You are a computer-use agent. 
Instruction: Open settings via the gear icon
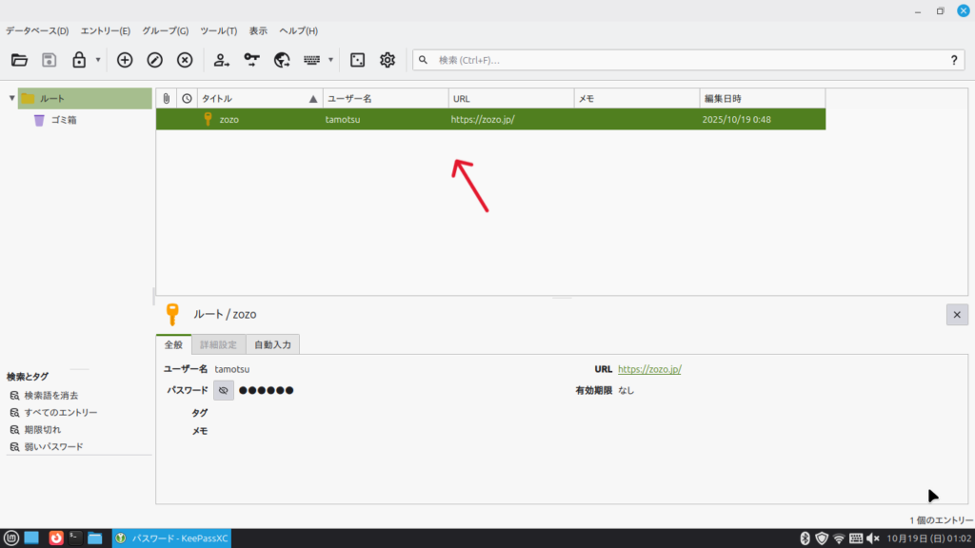[x=388, y=60]
